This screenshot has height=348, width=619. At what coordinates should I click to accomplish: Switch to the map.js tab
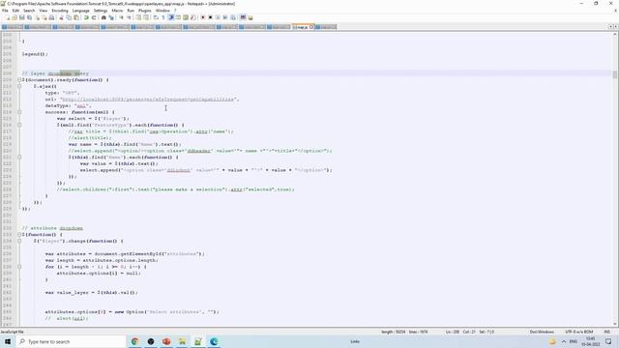[302, 27]
